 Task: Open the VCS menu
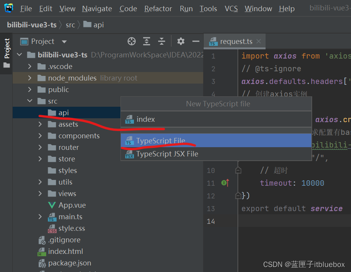[231, 8]
